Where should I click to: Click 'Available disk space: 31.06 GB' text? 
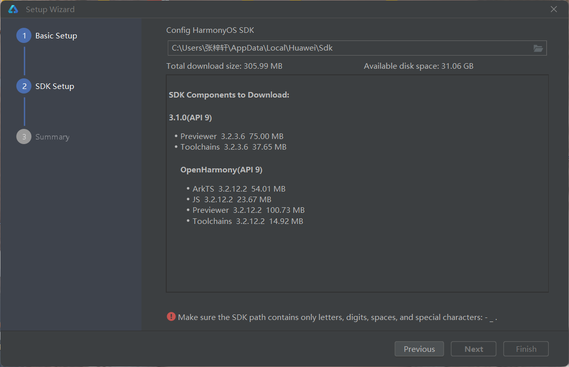pyautogui.click(x=419, y=66)
